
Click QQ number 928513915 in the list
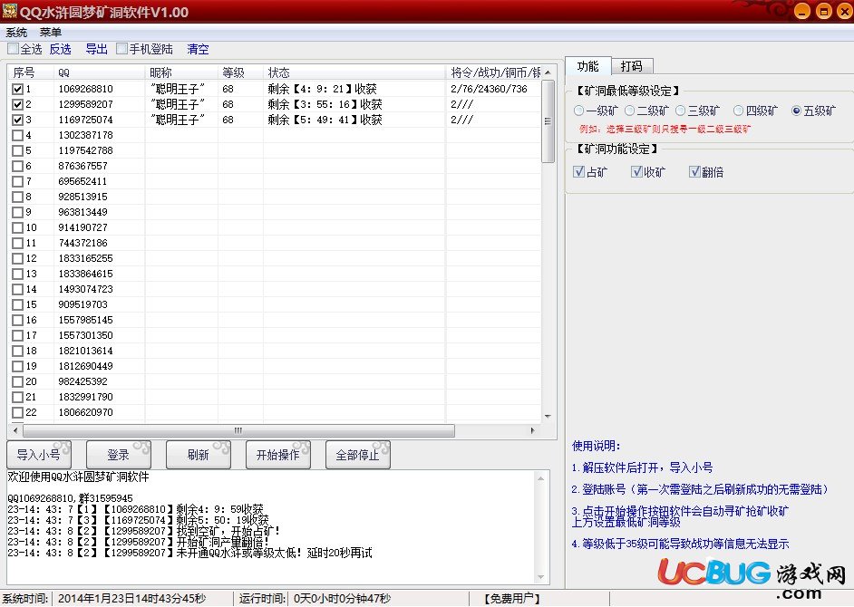[x=82, y=197]
